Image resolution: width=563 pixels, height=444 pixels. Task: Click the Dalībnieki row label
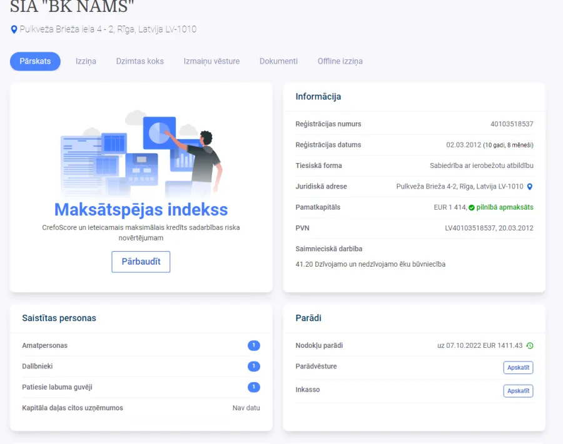(38, 366)
